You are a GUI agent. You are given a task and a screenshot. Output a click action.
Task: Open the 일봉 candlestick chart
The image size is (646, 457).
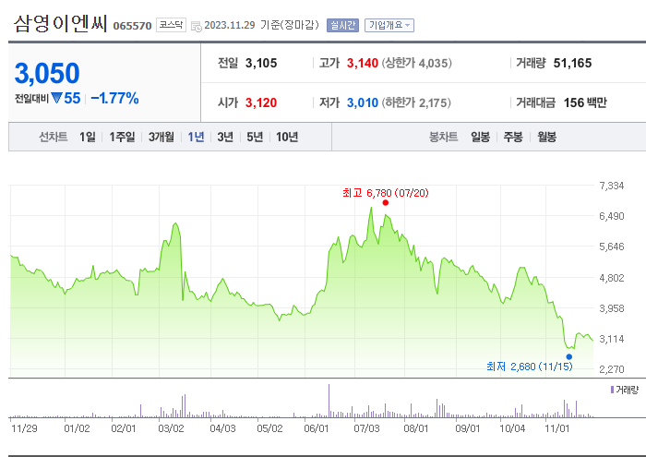pos(481,137)
